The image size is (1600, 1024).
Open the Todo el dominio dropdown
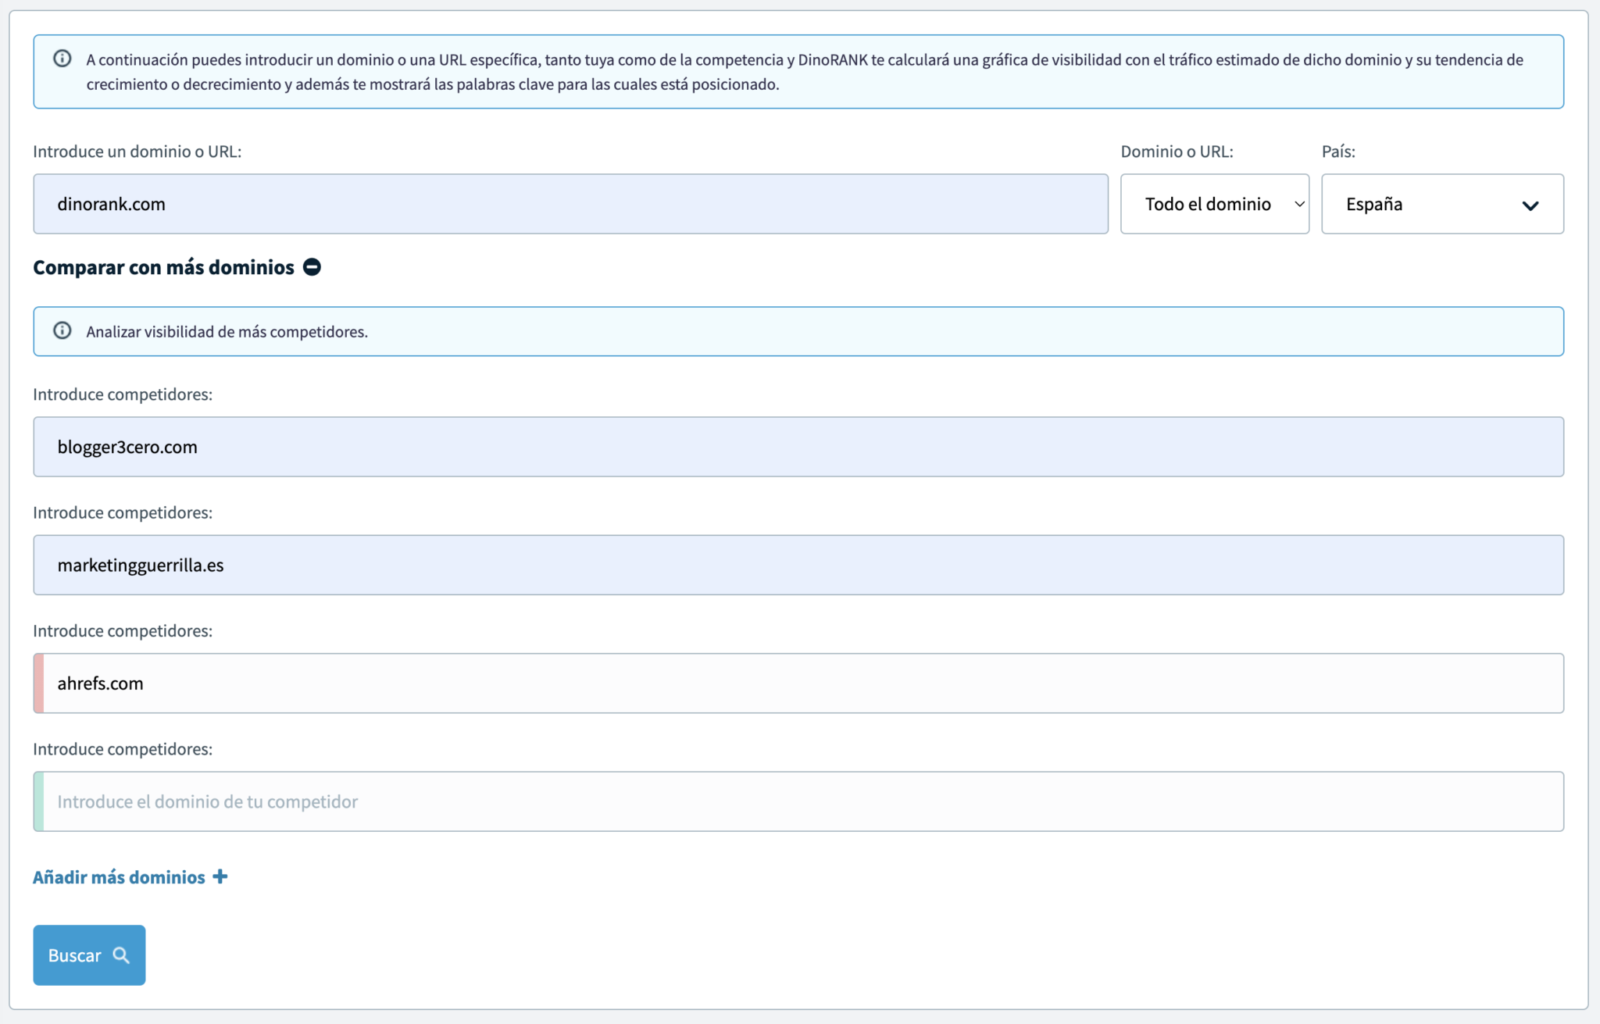(x=1215, y=204)
